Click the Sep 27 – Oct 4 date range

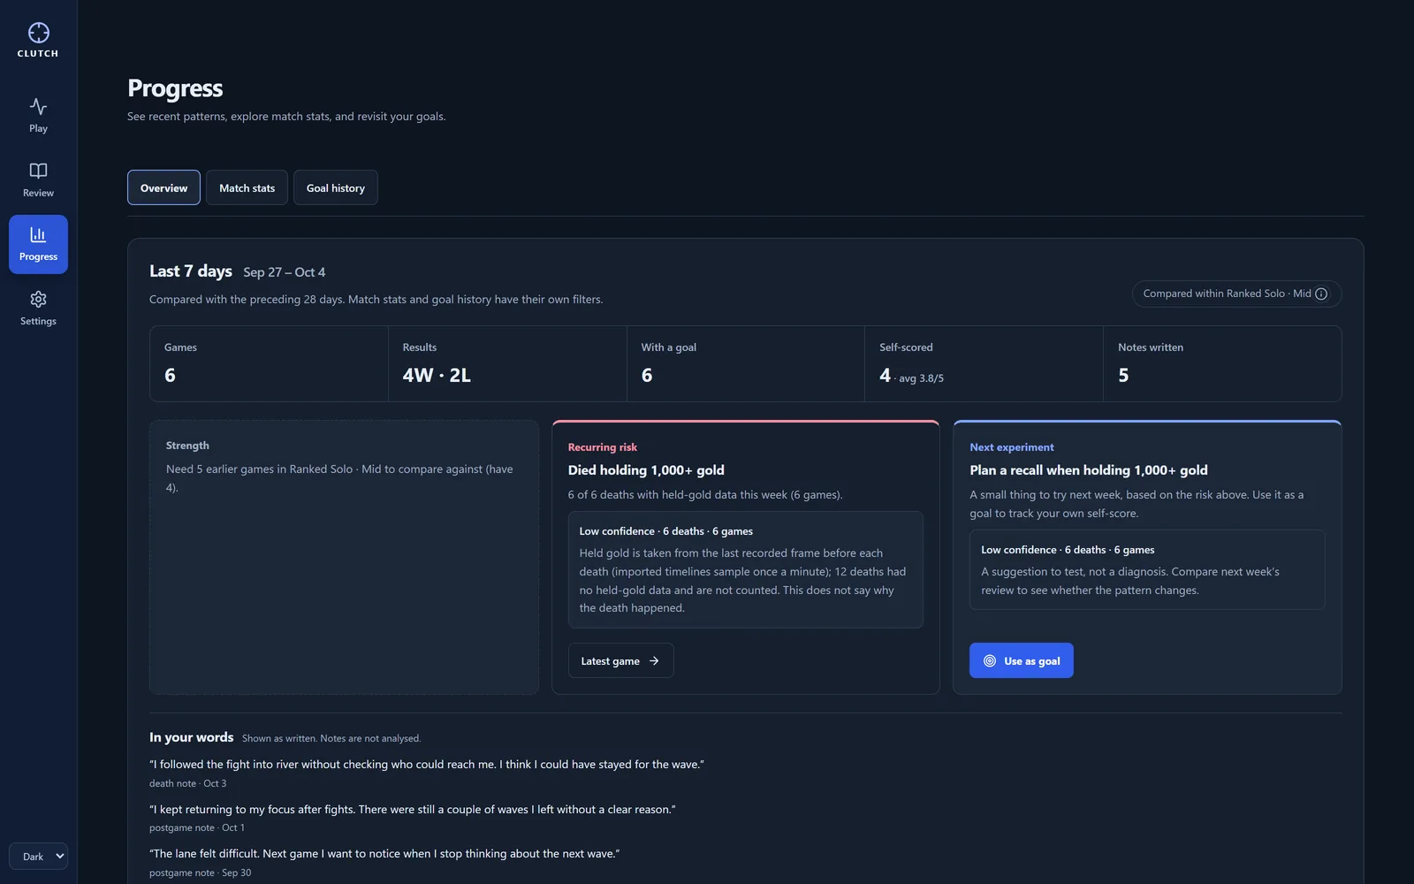tap(285, 272)
